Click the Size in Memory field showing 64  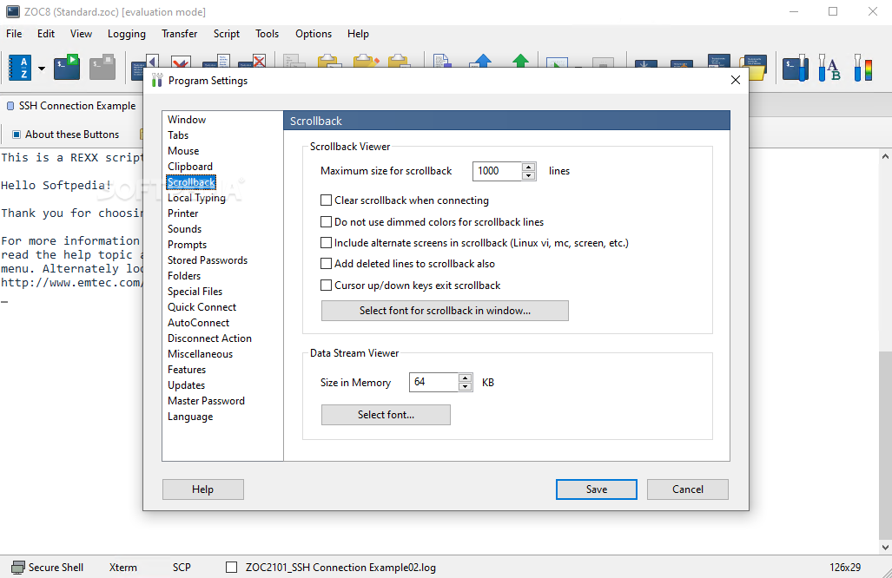(x=433, y=382)
